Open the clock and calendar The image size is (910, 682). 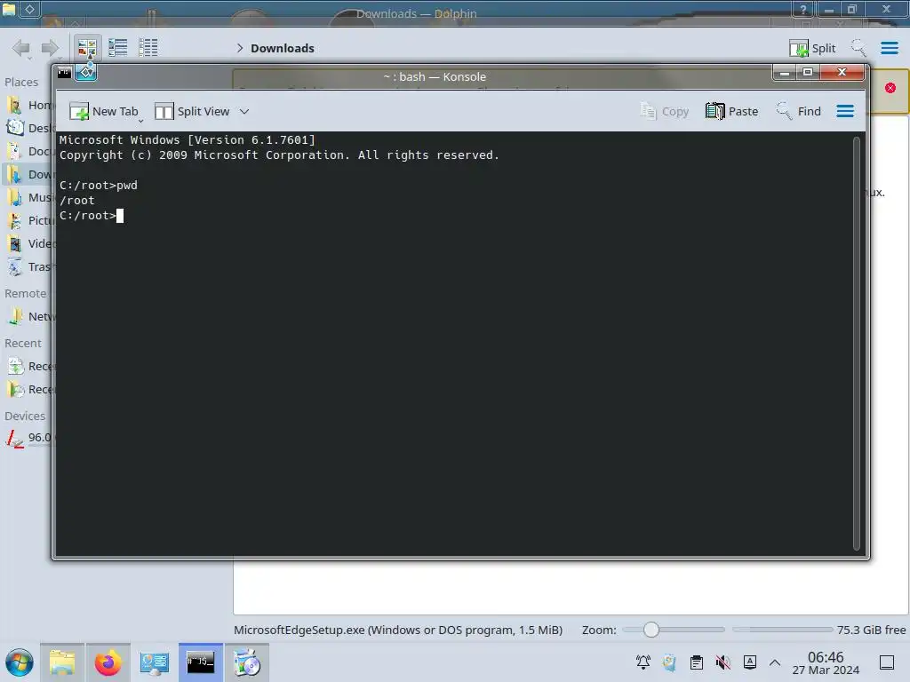(x=826, y=662)
